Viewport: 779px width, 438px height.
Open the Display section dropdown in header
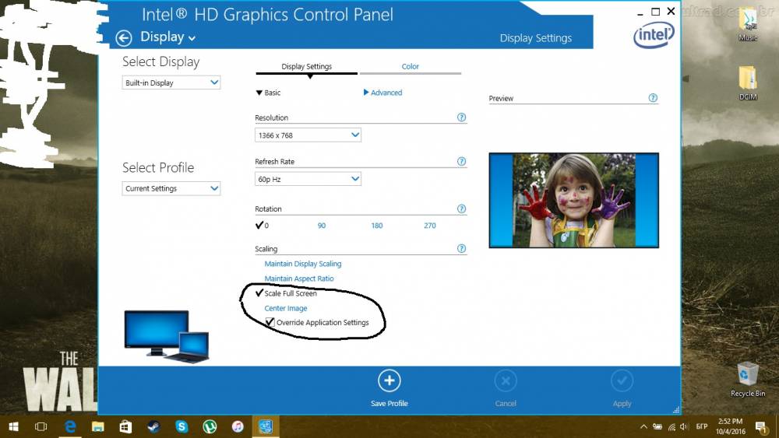168,37
